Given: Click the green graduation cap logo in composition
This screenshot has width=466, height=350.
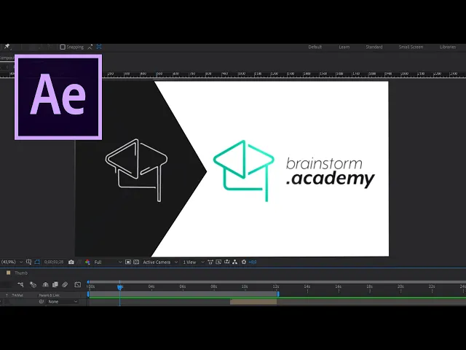Looking at the screenshot, I should click(x=243, y=171).
